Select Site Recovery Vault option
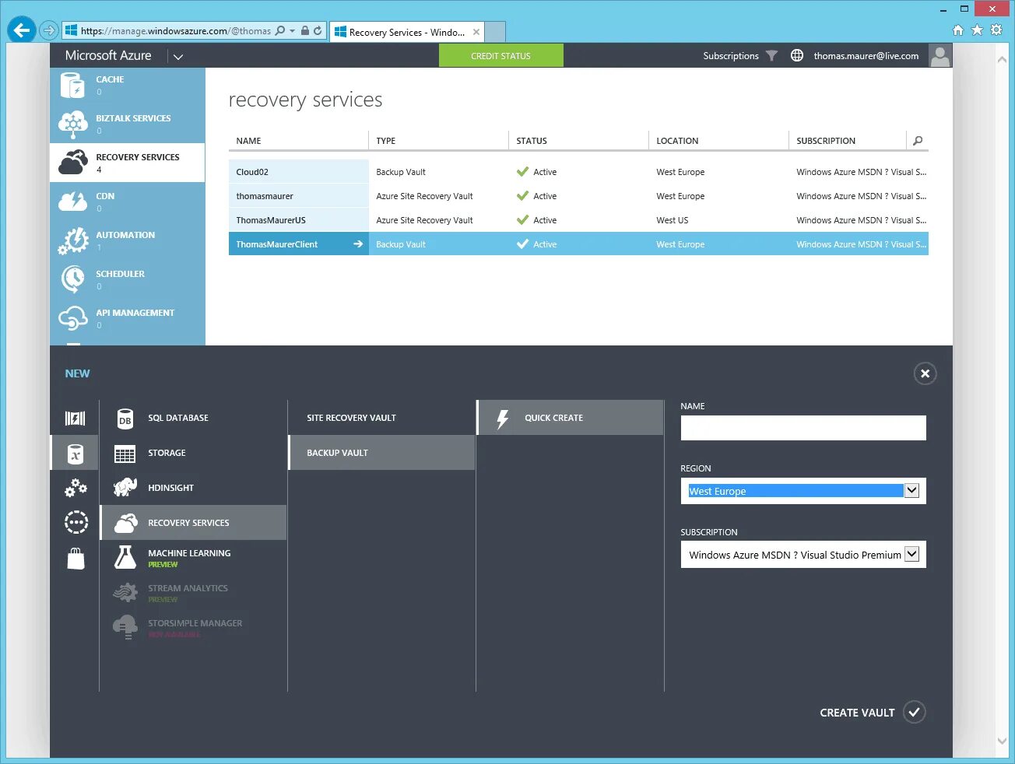This screenshot has height=764, width=1015. 381,418
